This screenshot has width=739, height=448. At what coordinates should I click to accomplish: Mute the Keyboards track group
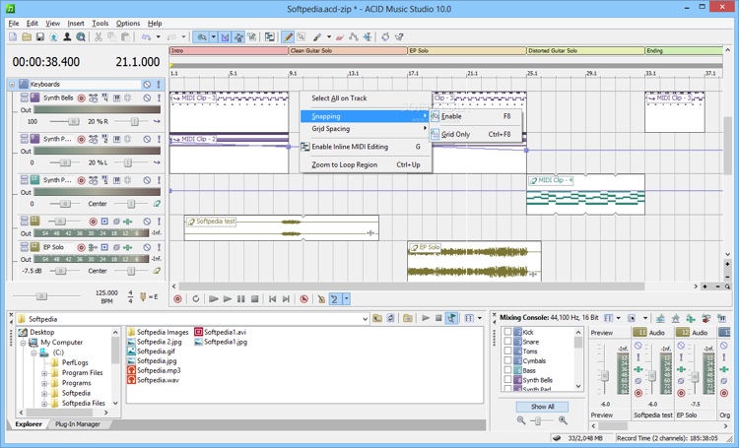tap(147, 85)
